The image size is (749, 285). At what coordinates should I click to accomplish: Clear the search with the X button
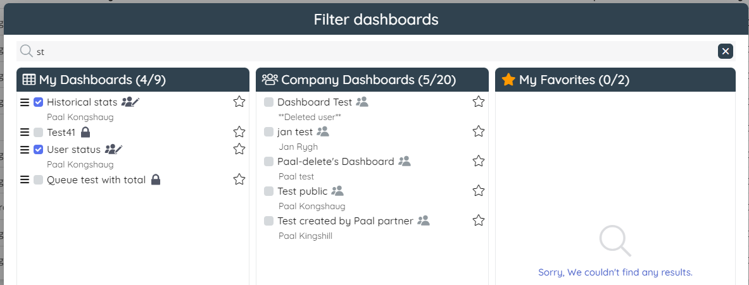[x=726, y=52]
